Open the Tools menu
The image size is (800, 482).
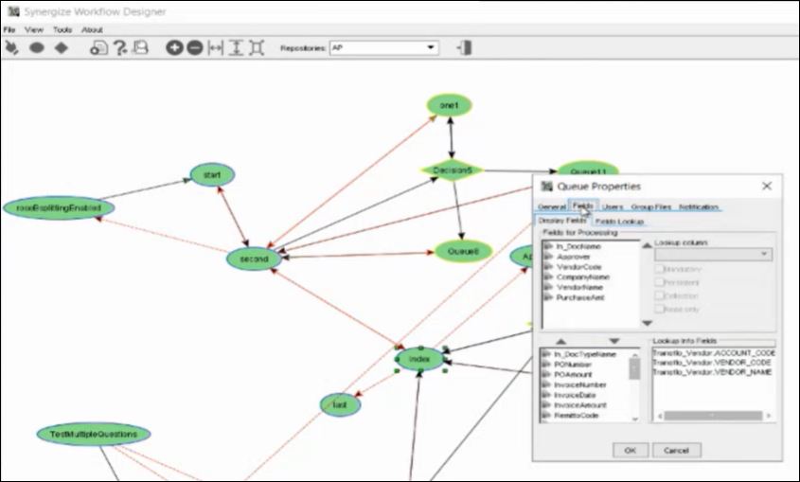(62, 29)
